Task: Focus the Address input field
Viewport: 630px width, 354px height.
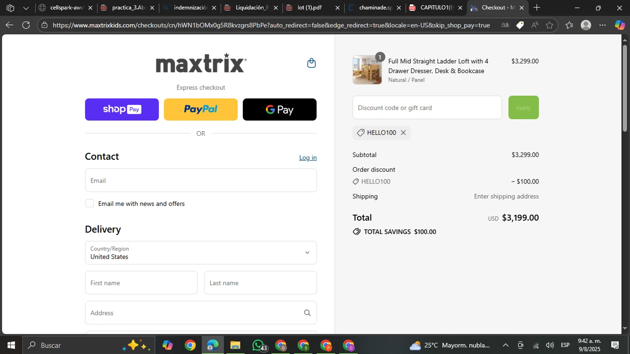Action: click(x=201, y=313)
